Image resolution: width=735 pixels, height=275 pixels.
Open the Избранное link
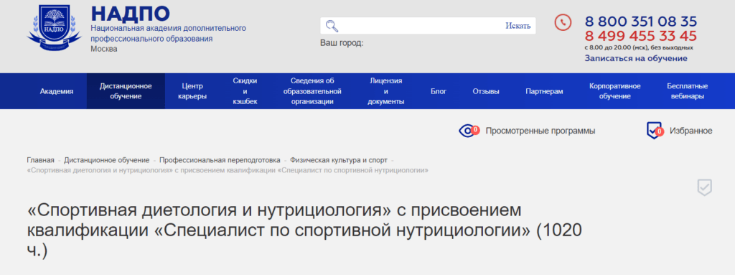pos(691,131)
